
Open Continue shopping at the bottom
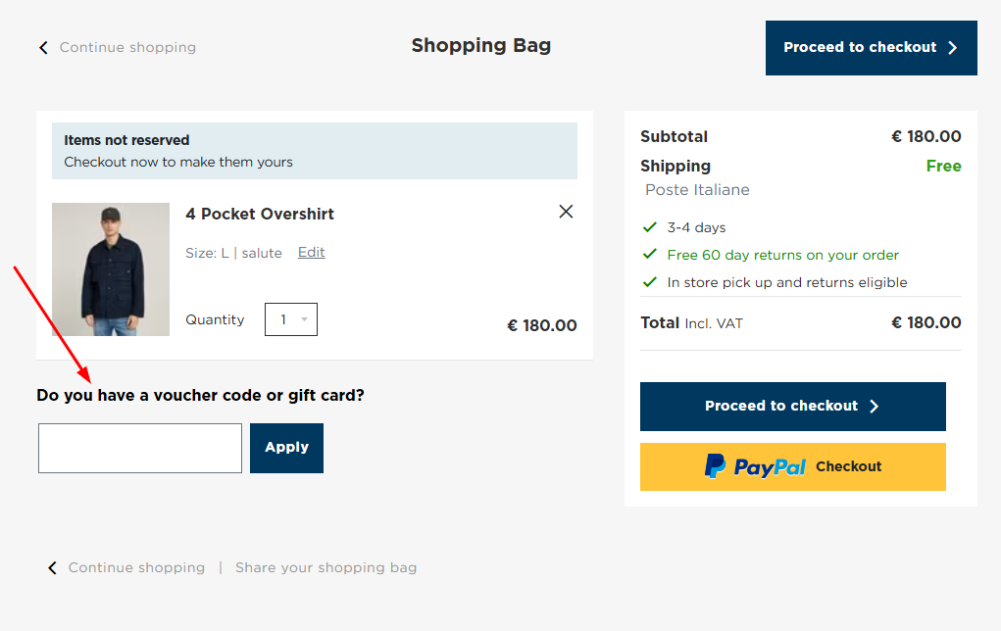tap(136, 567)
